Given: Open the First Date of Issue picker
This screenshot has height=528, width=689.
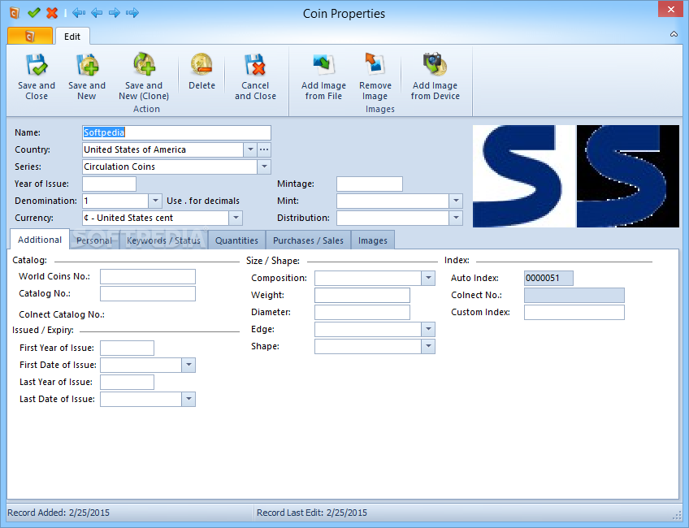Looking at the screenshot, I should click(188, 365).
